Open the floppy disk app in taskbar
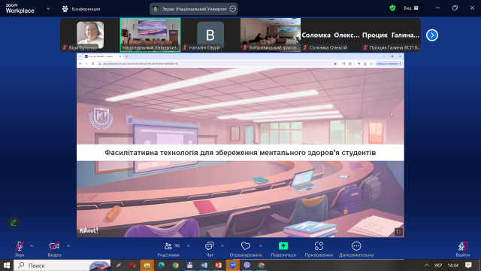 [x=190, y=265]
